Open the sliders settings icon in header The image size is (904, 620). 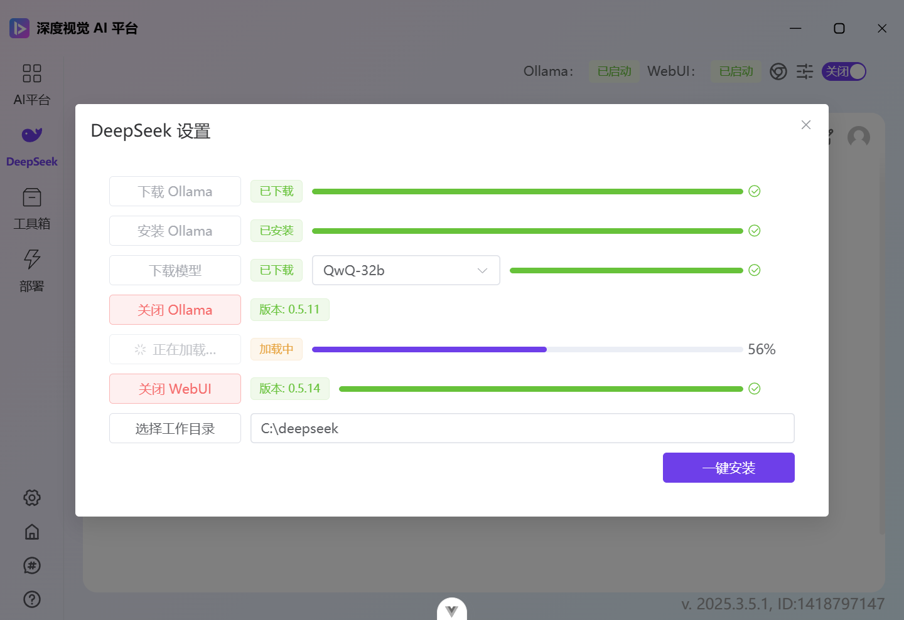[805, 71]
